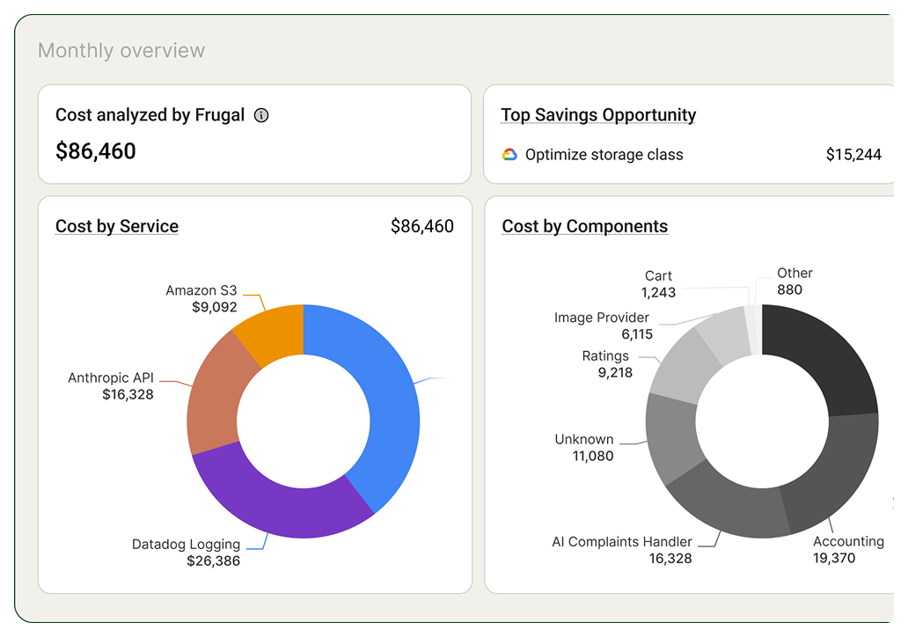908x637 pixels.
Task: Select the Ratings segment in the components chart
Action: pos(684,365)
